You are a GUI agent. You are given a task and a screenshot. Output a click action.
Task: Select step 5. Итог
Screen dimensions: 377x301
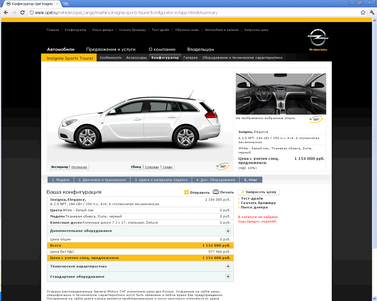(251, 180)
